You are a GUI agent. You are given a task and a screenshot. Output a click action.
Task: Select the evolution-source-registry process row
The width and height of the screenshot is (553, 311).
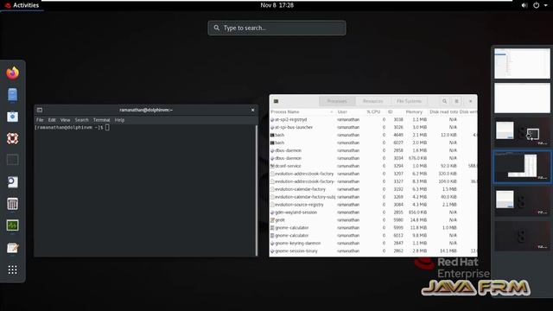click(373, 205)
